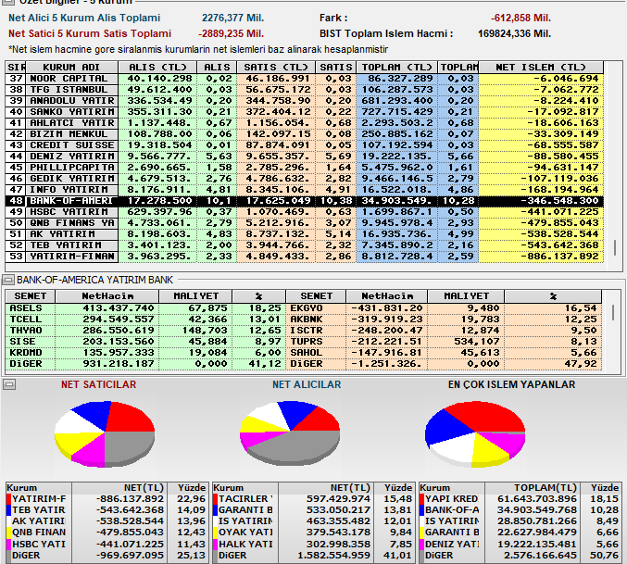The height and width of the screenshot is (564, 627).
Task: Select the SANKO YATIRIM row
Action: pyautogui.click(x=305, y=112)
